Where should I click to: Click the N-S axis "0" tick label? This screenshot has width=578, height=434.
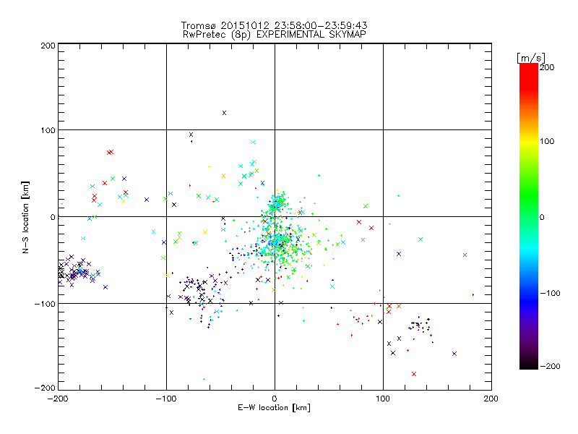[53, 217]
